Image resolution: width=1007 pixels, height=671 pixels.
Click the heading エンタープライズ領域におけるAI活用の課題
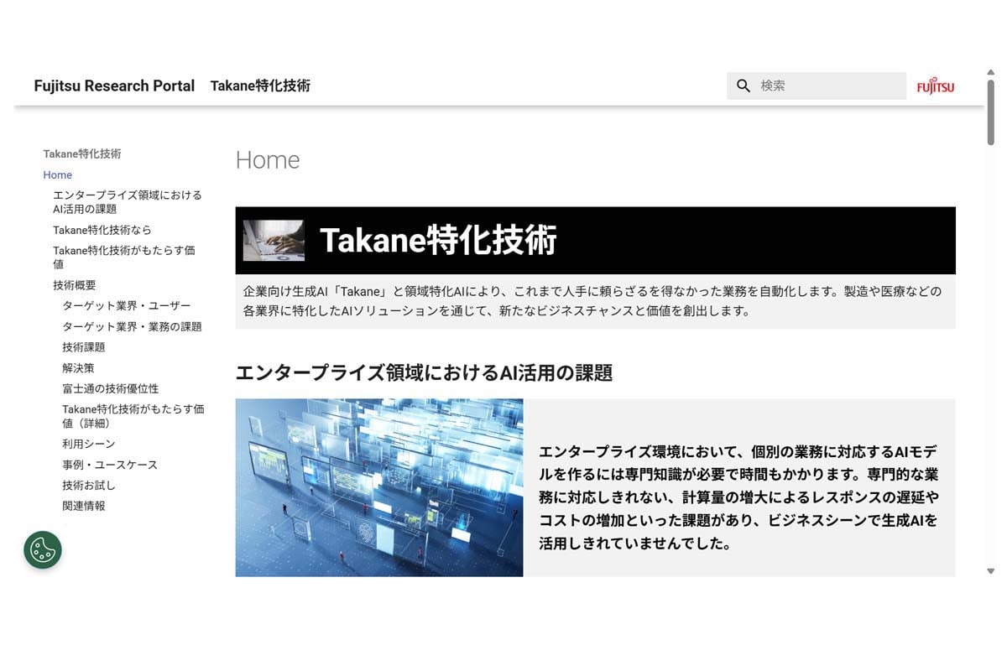pyautogui.click(x=424, y=372)
